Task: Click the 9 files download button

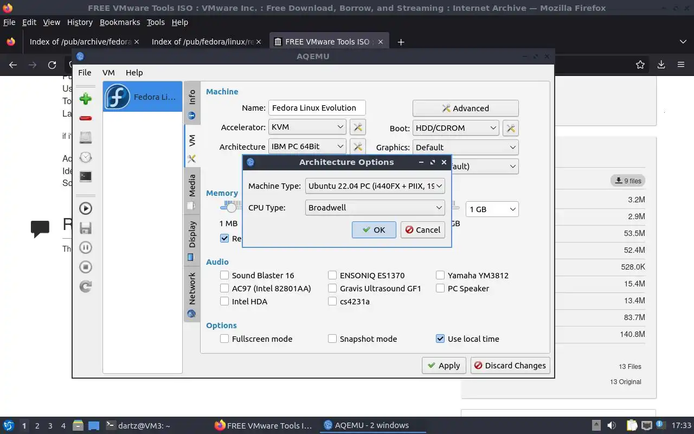Action: click(628, 181)
